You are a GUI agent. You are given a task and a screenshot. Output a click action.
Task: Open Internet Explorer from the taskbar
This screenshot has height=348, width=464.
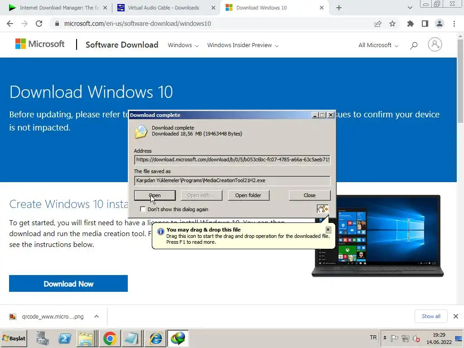point(155,338)
